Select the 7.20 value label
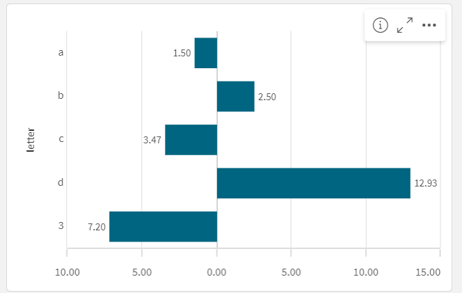Image resolution: width=462 pixels, height=293 pixels. pyautogui.click(x=97, y=227)
